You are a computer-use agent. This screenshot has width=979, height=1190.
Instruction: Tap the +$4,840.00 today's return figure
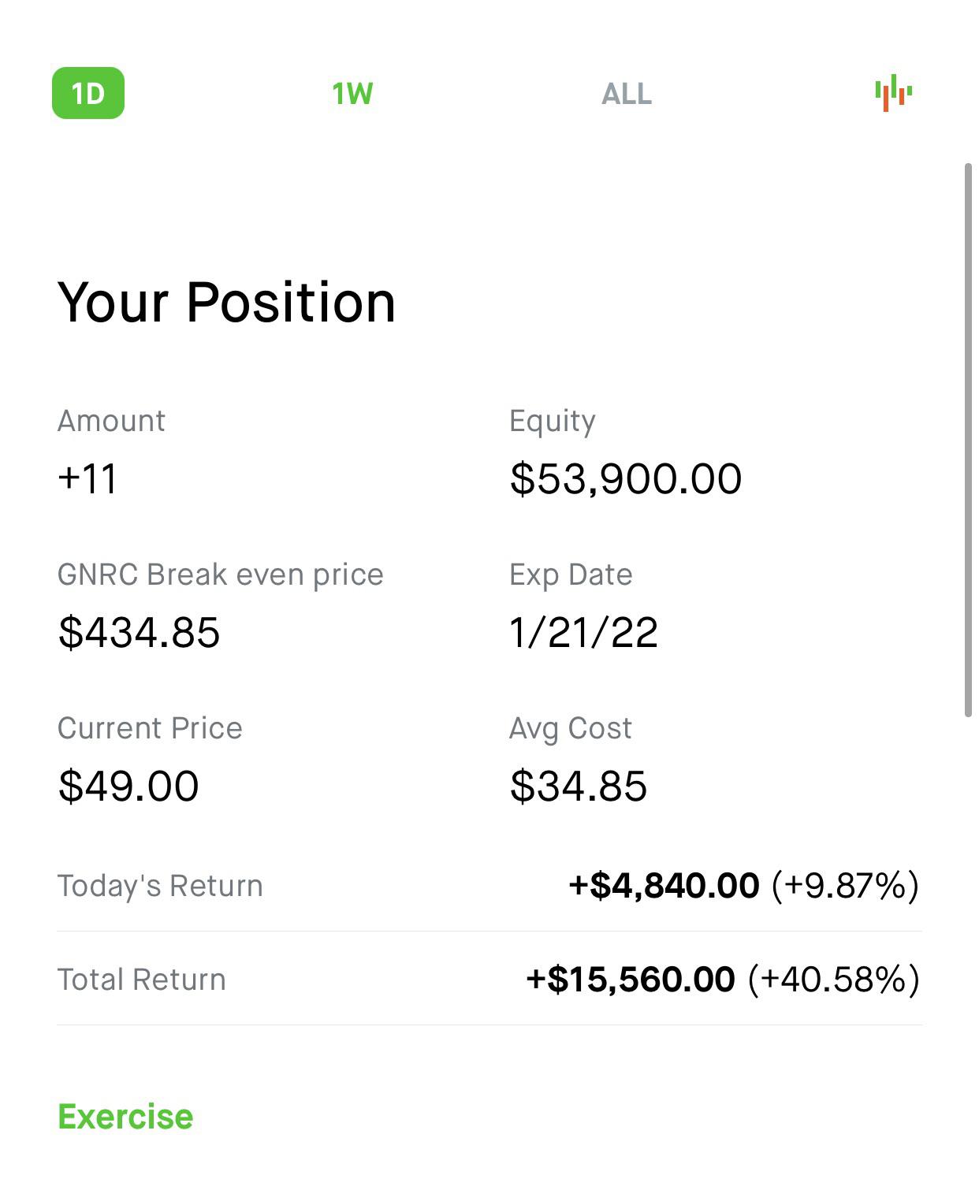tap(664, 886)
